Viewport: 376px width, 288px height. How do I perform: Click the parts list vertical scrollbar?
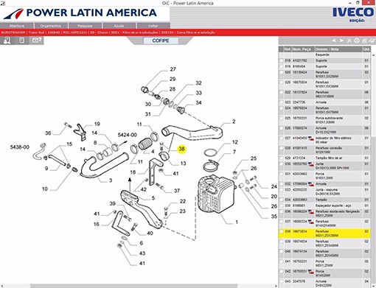click(x=374, y=169)
